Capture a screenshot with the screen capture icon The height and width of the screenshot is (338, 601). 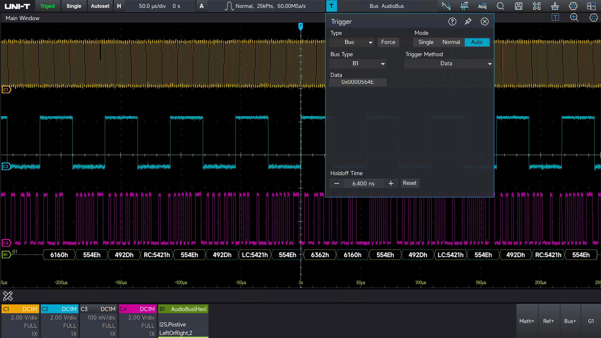point(537,6)
